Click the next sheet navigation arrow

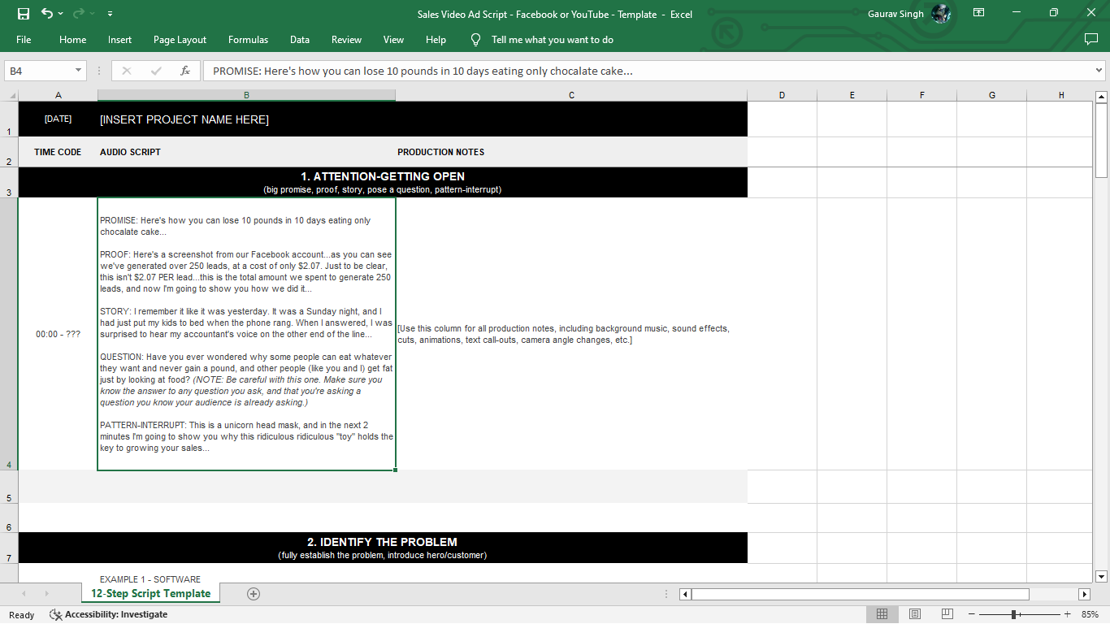46,594
